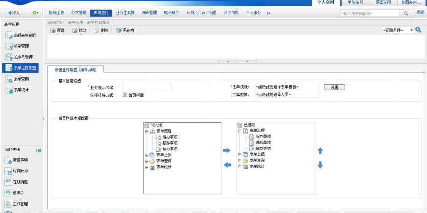This screenshot has width=427, height=213.
Task: Move selected item down with down arrow
Action: (320, 165)
